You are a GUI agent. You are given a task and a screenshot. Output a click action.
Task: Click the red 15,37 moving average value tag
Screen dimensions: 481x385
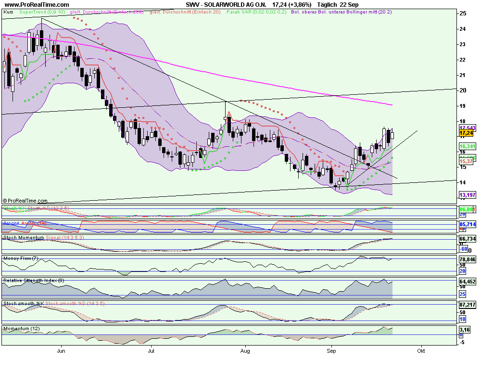[x=466, y=161]
